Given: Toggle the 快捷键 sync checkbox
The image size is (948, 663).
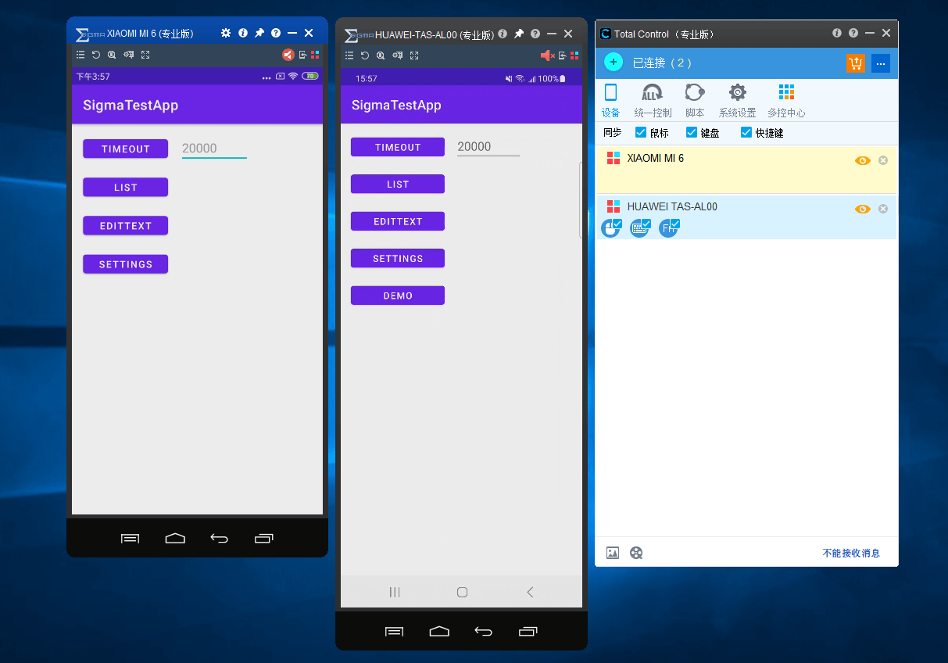Looking at the screenshot, I should click(746, 132).
